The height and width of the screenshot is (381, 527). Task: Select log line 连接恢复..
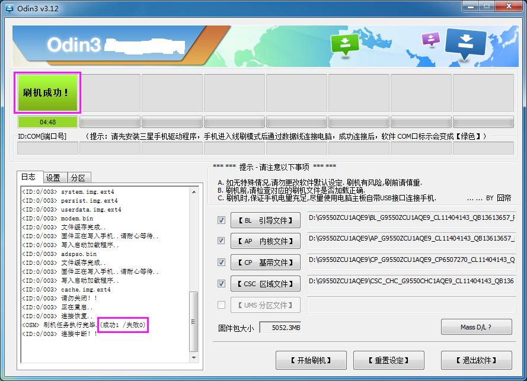pyautogui.click(x=57, y=316)
